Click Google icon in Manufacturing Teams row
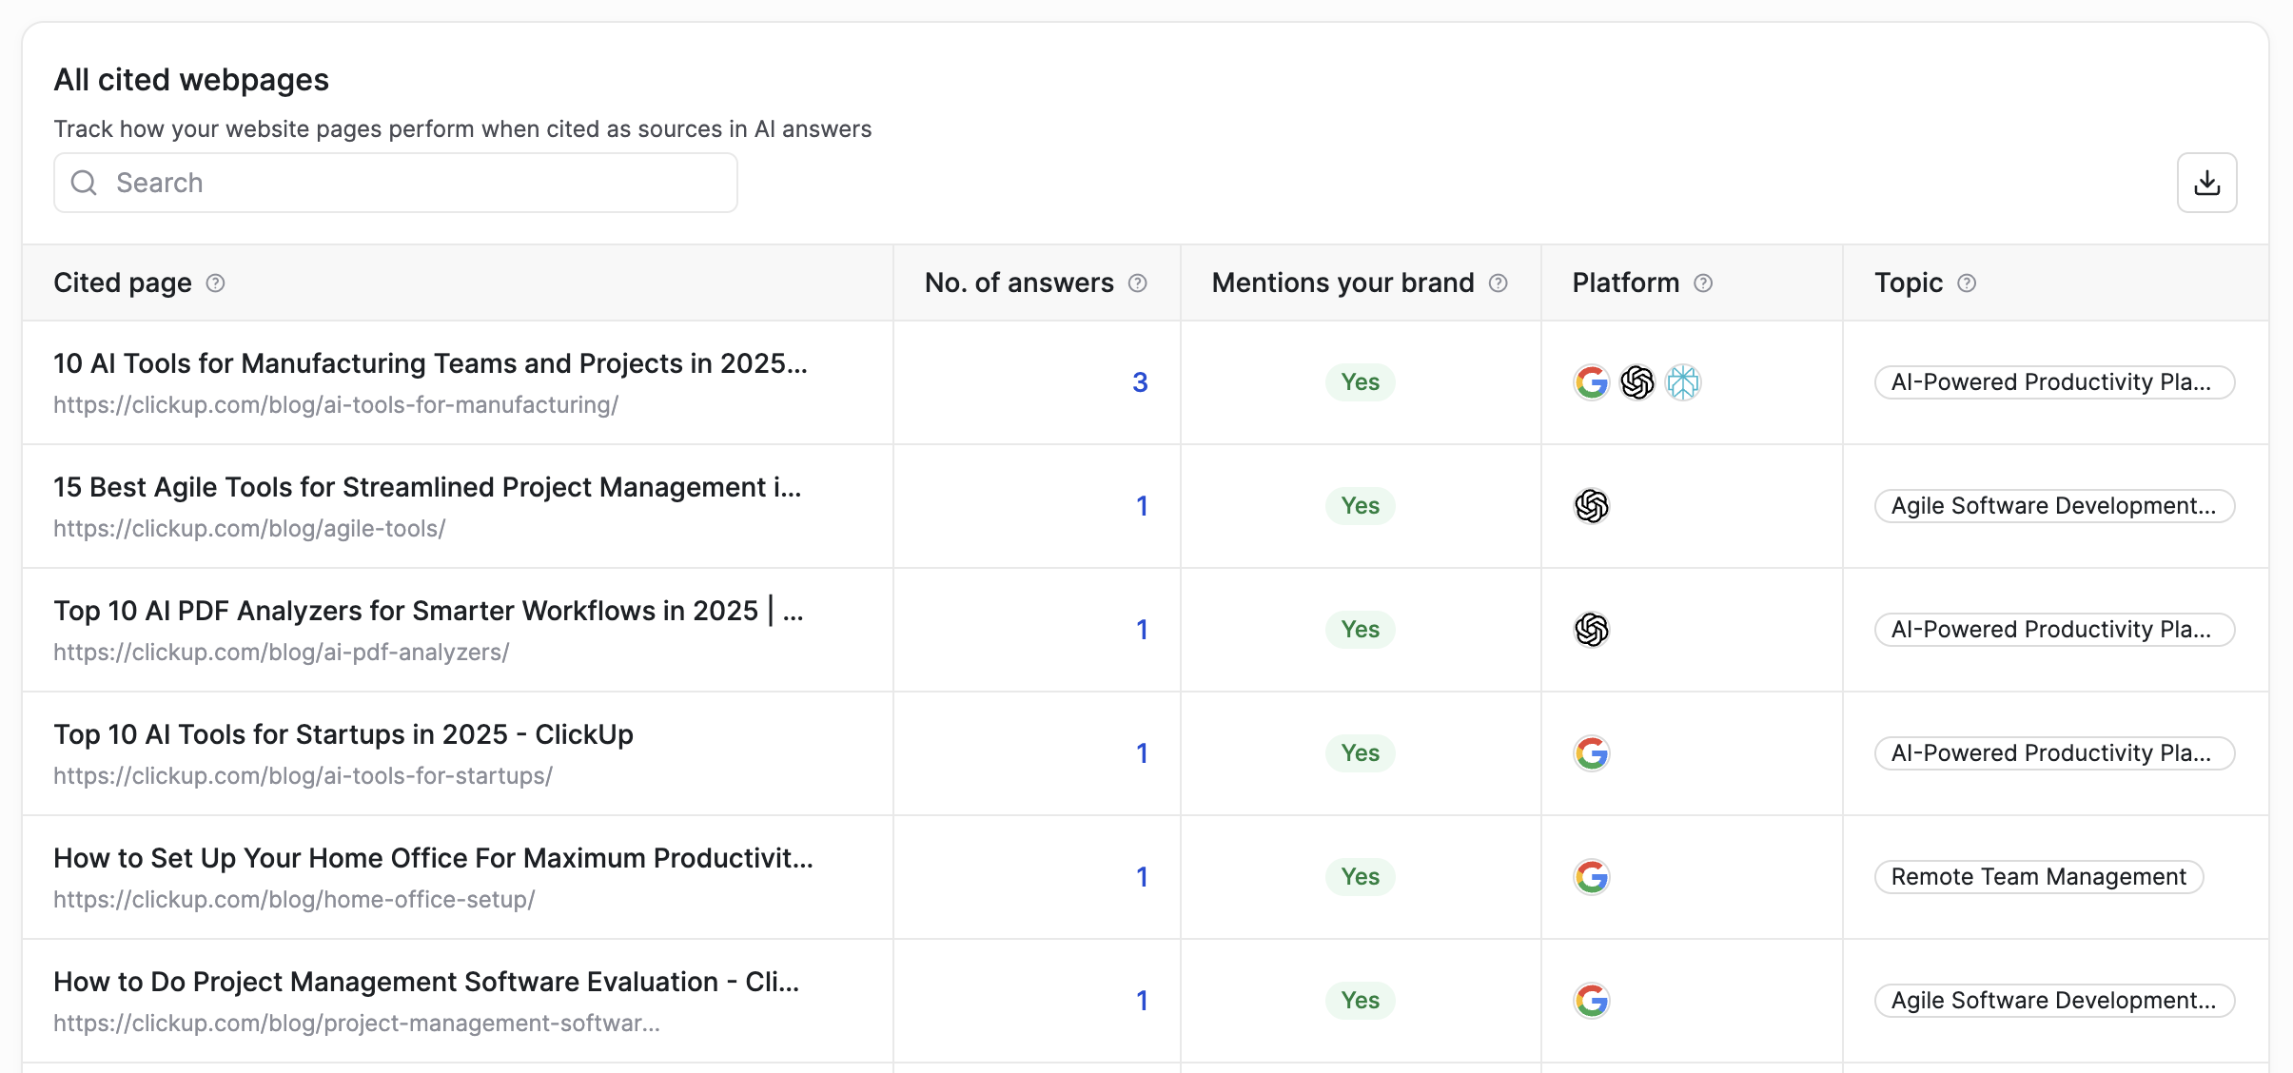2293x1073 pixels. [1592, 382]
